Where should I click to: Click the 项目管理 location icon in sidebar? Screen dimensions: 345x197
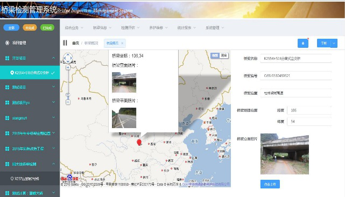point(7,43)
